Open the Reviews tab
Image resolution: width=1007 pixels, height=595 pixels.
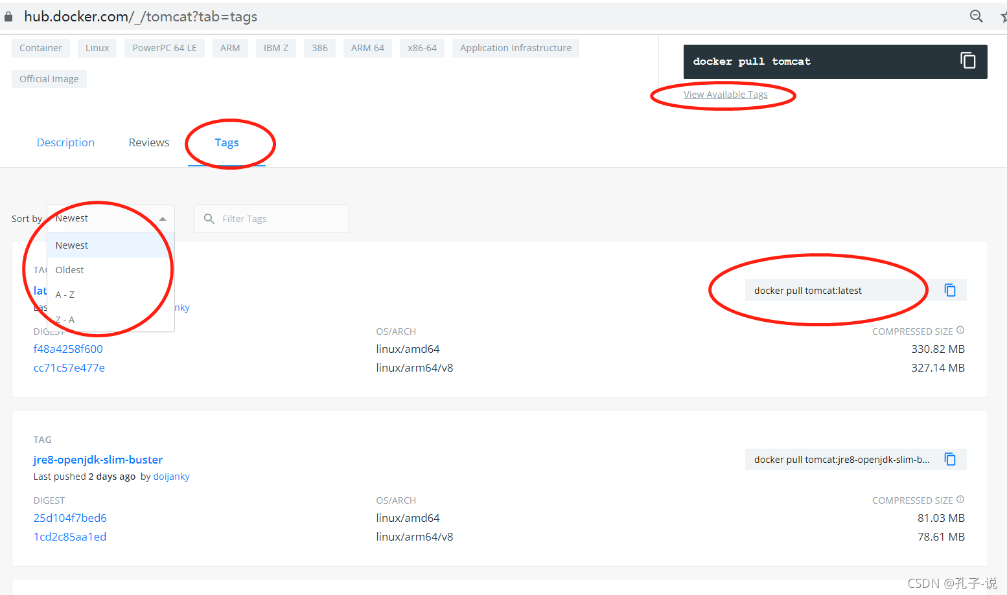point(149,142)
